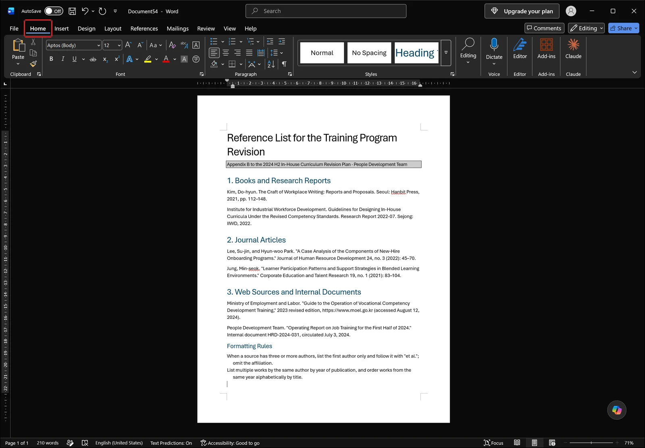The height and width of the screenshot is (448, 645).
Task: Collapse the ribbon with chevron
Action: pyautogui.click(x=635, y=72)
